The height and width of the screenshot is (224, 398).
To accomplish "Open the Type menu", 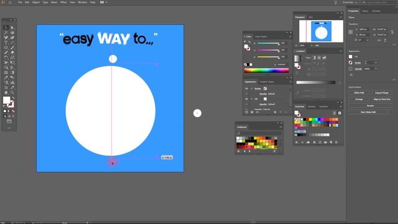I will 45,2.
